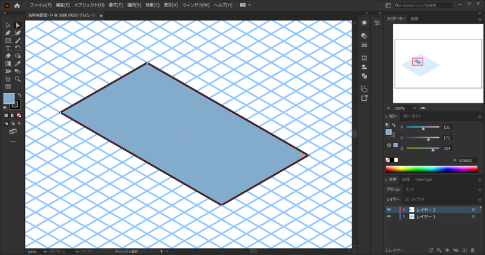Image resolution: width=485 pixels, height=255 pixels.
Task: Switch to CC ライブラリ tab
Action: pyautogui.click(x=414, y=200)
